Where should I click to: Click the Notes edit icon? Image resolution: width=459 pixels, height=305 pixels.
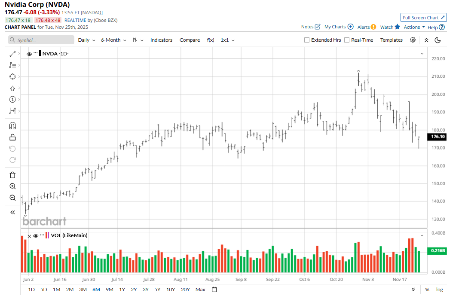pos(318,27)
